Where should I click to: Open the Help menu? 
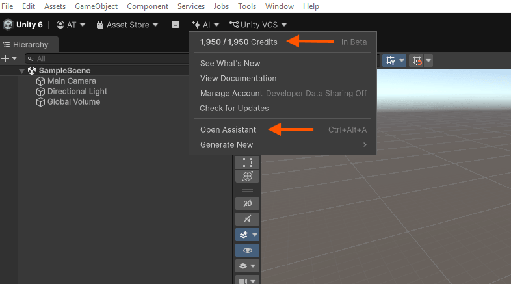pos(311,6)
